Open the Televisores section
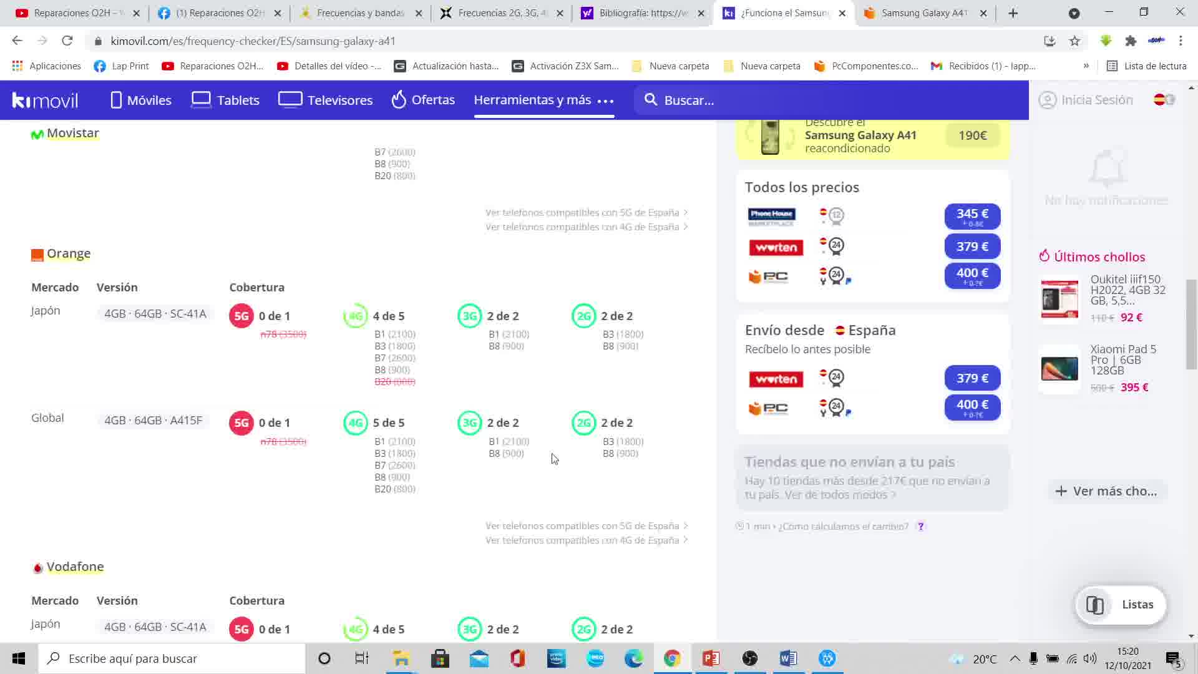1198x674 pixels. 325,100
